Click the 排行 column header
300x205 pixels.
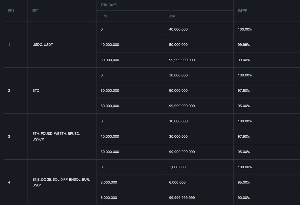11,11
